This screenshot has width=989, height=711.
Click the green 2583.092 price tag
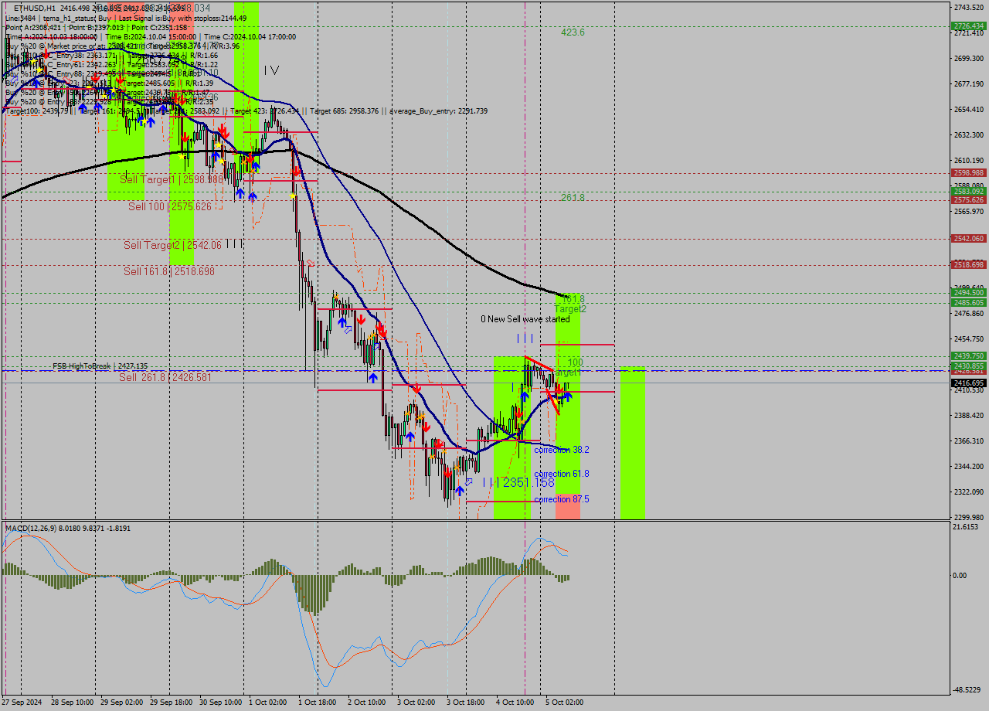[969, 191]
